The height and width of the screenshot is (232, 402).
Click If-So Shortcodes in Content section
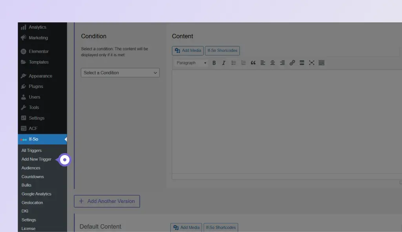(222, 51)
